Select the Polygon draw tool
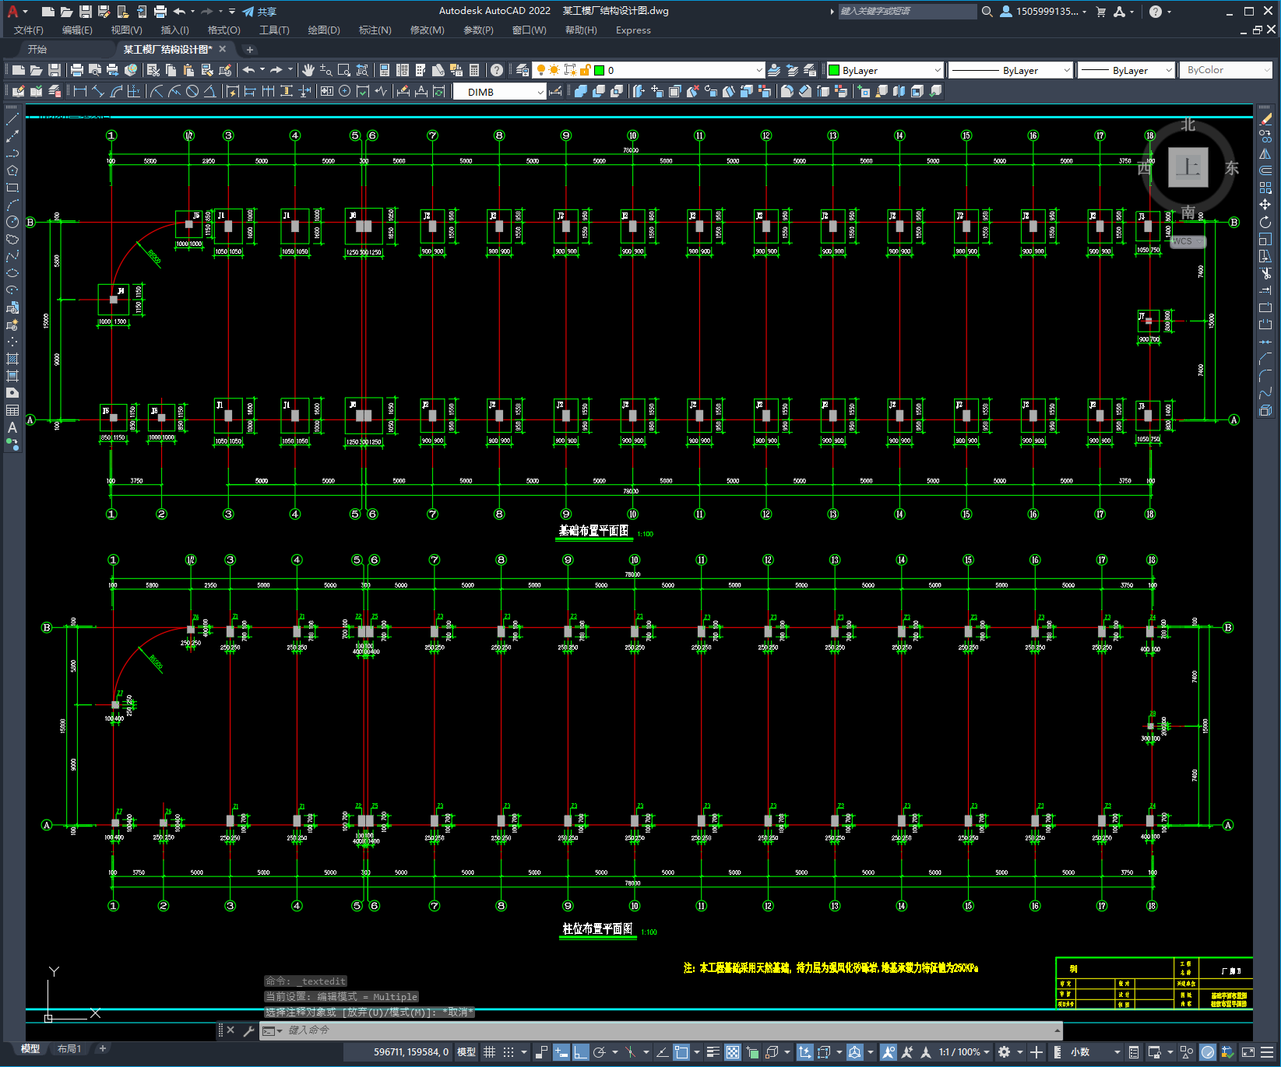The width and height of the screenshot is (1281, 1067). 12,170
